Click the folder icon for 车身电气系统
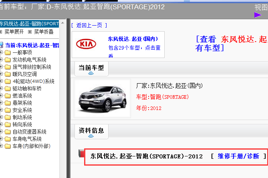268x178 pixels. (x=8, y=139)
